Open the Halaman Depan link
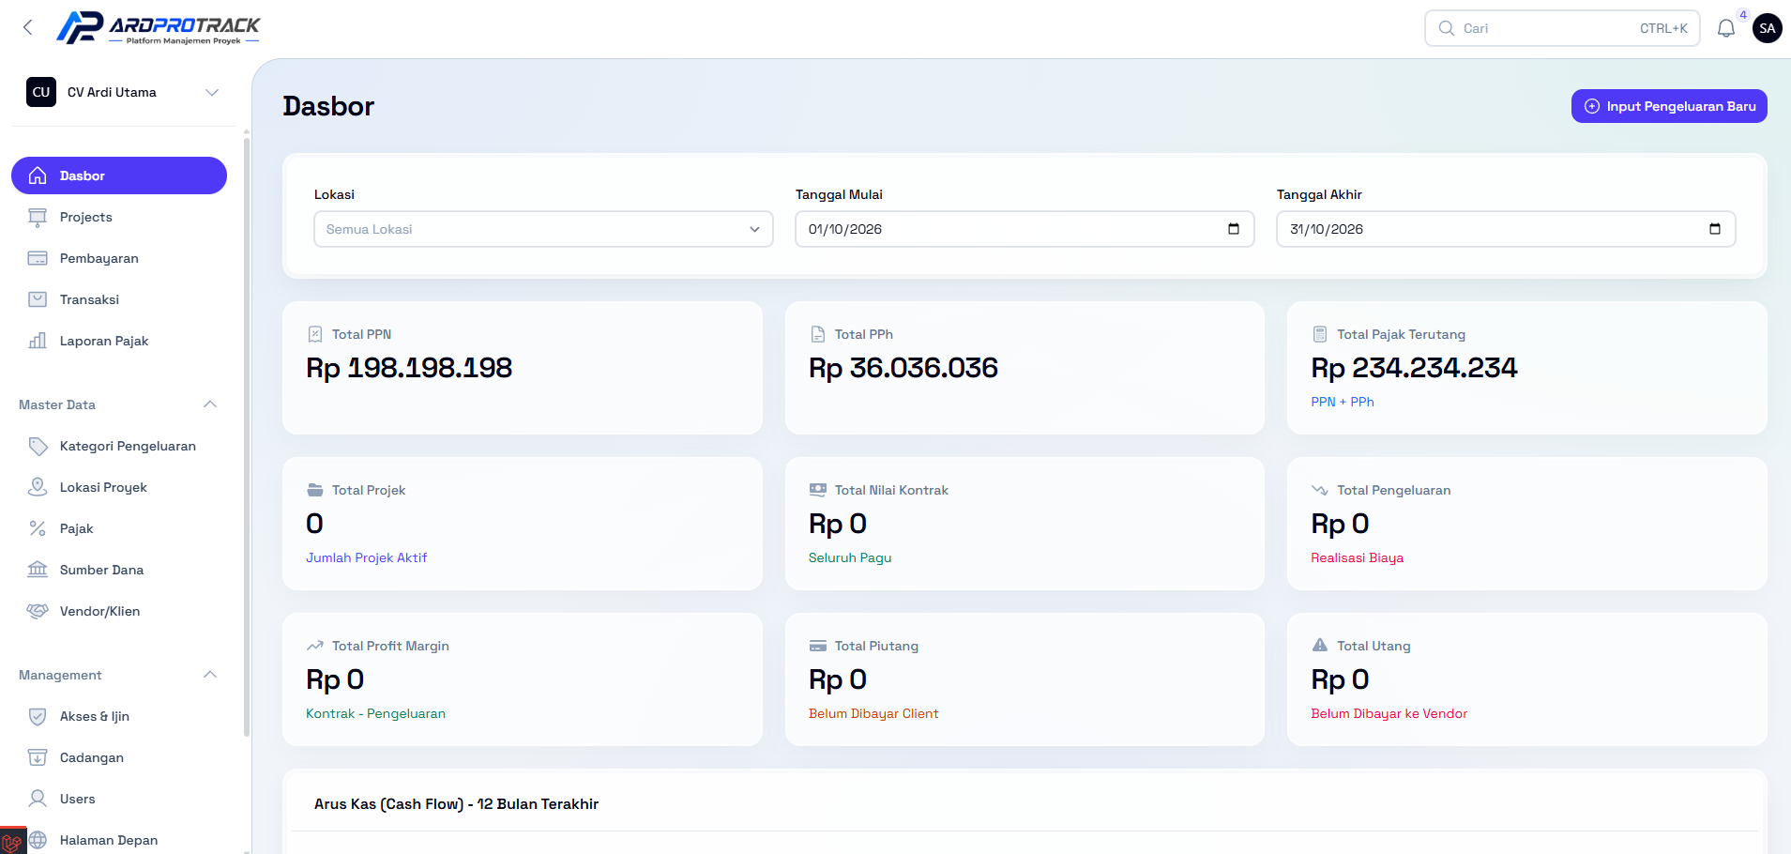Image resolution: width=1791 pixels, height=854 pixels. tap(119, 840)
